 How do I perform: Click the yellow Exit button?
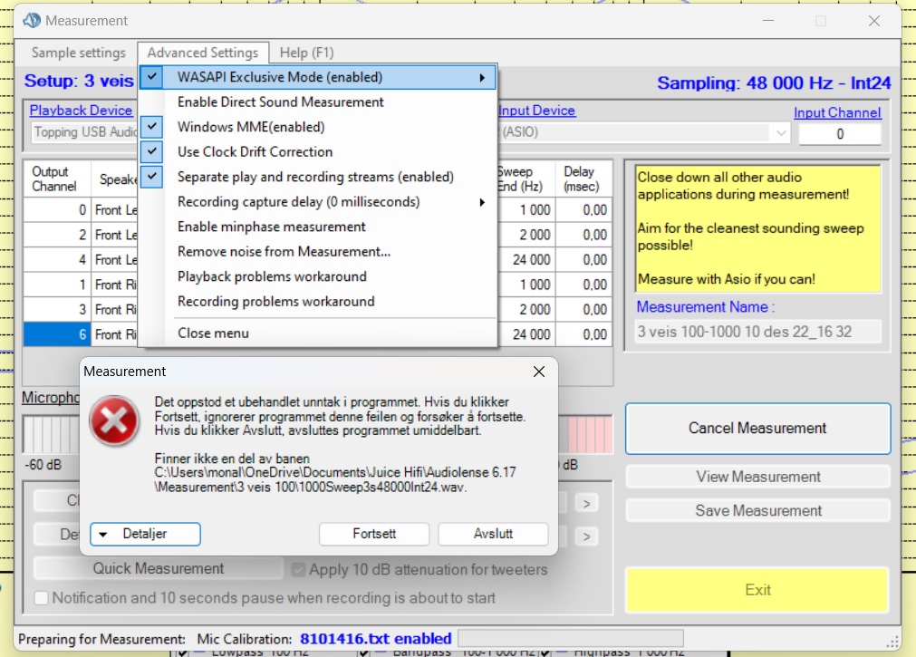click(757, 590)
